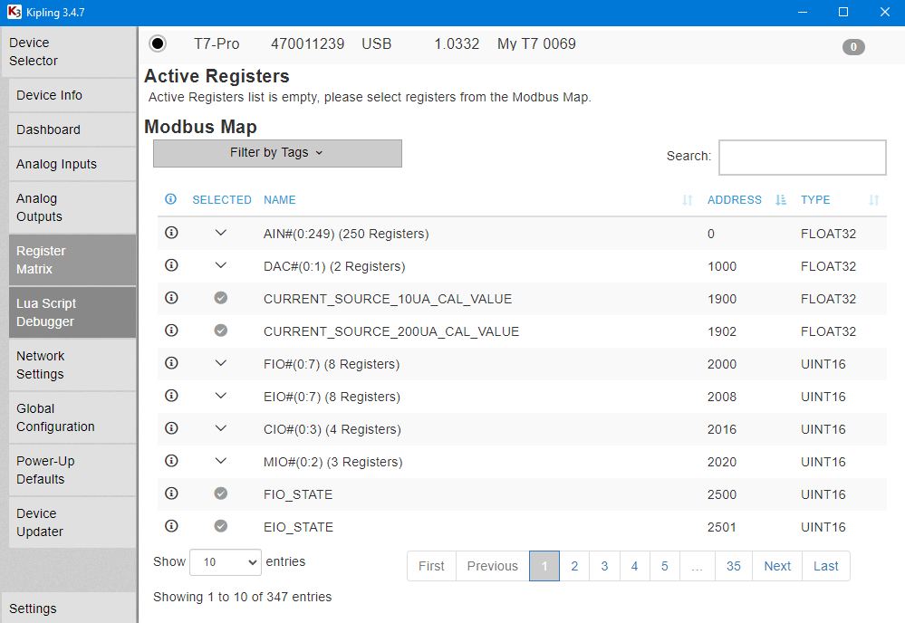Viewport: 905px width, 623px height.
Task: Open the Show entries count dropdown
Action: 225,562
